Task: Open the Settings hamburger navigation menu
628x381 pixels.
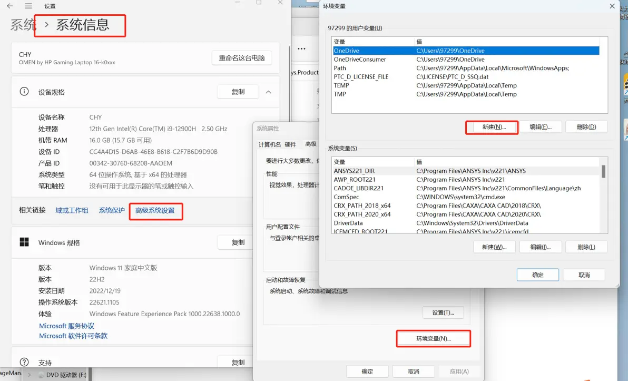Action: pyautogui.click(x=28, y=6)
